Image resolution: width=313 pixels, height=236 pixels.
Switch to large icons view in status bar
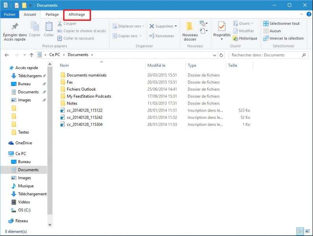308,231
